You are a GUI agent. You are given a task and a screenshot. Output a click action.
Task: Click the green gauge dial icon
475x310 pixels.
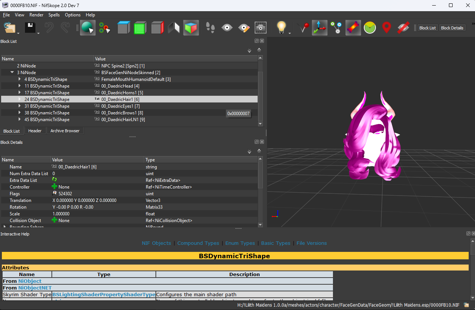click(370, 28)
